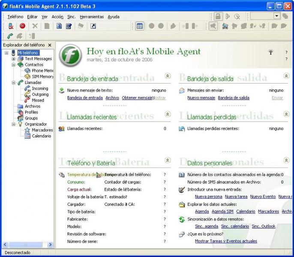Click the sidebar scrollbar right arrow
The height and width of the screenshot is (257, 294).
pyautogui.click(x=50, y=245)
